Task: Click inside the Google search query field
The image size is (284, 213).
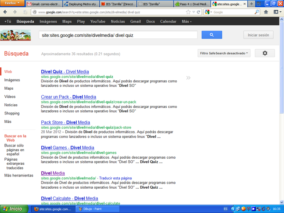Action: pos(118,35)
